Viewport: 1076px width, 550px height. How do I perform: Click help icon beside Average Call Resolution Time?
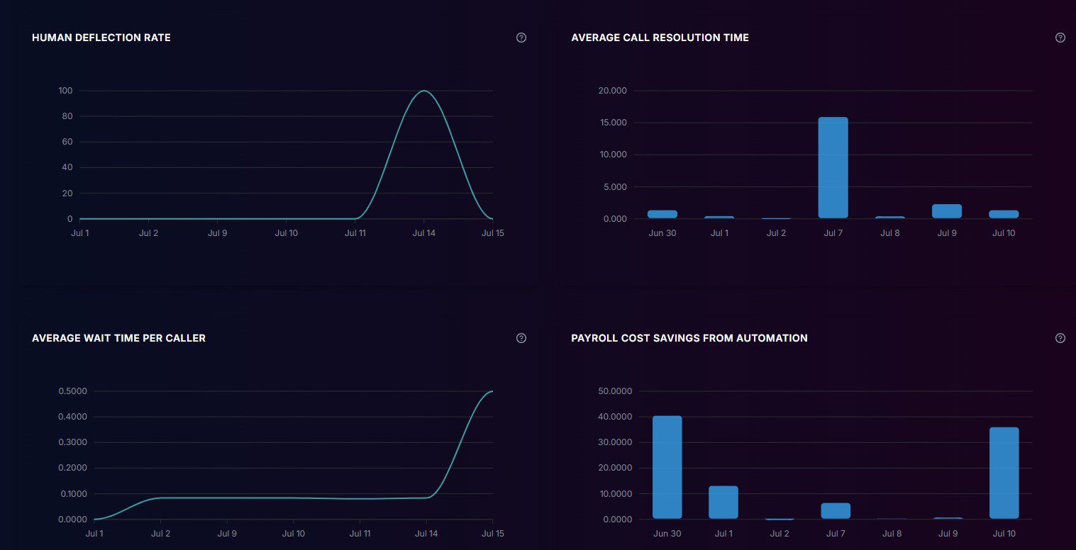coord(1060,38)
